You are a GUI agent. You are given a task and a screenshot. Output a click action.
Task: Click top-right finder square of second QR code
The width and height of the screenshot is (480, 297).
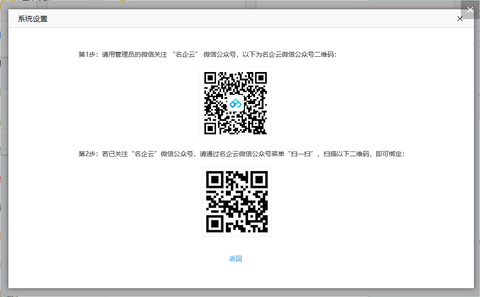pyautogui.click(x=259, y=179)
